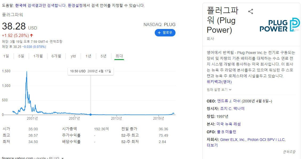Click the 시가총액 value 192.36억
Viewport: 302px width, 159px height.
[101, 129]
